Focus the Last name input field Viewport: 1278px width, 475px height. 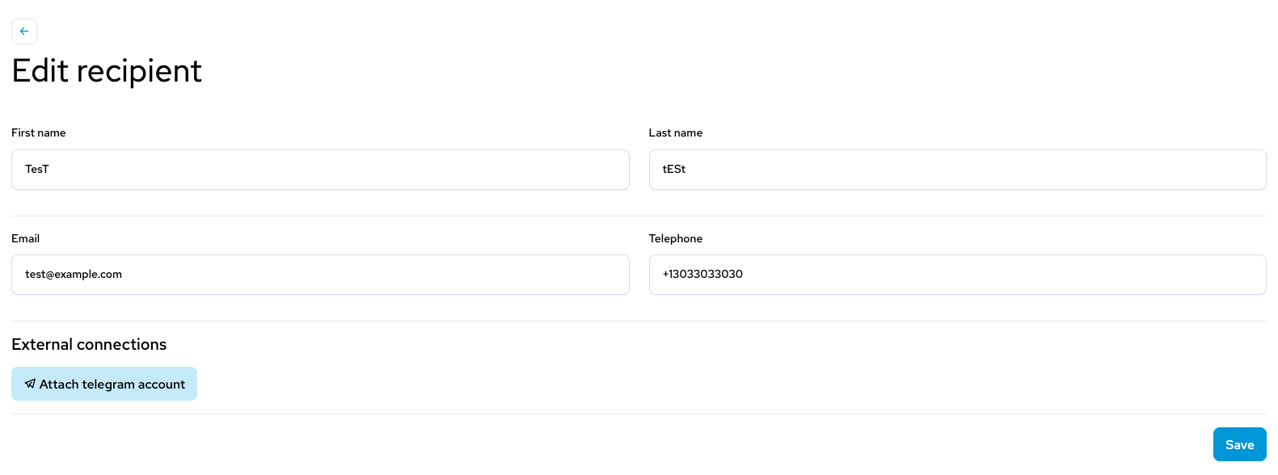click(957, 170)
